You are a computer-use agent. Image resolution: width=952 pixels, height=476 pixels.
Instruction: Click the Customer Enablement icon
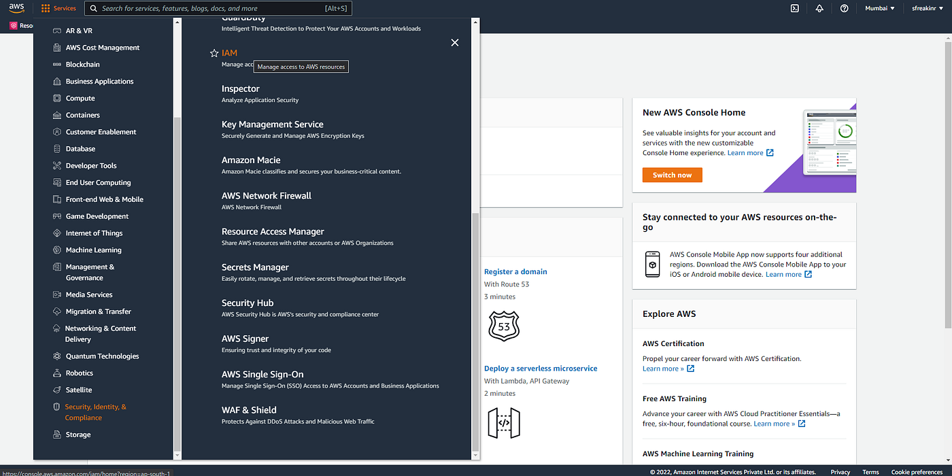tap(57, 132)
